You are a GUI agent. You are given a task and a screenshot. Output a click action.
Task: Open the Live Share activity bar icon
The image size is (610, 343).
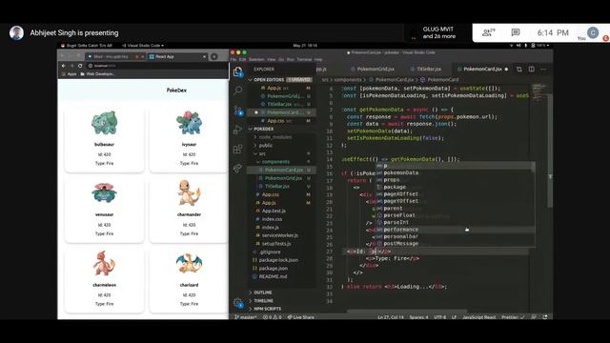point(237,169)
